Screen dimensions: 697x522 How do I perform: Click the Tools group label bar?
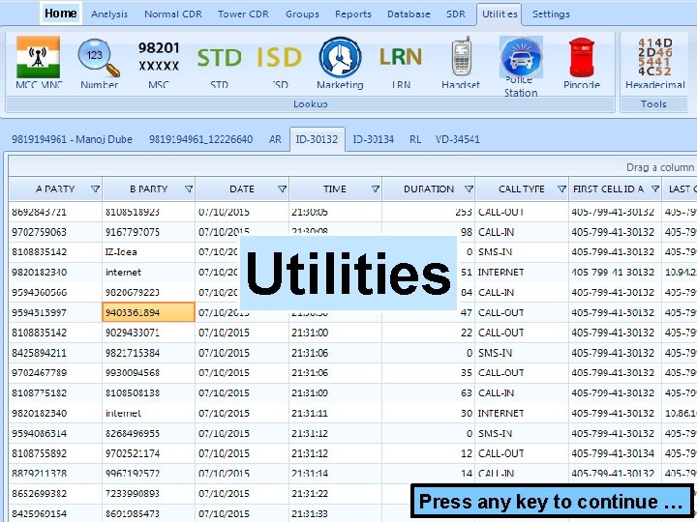click(653, 104)
